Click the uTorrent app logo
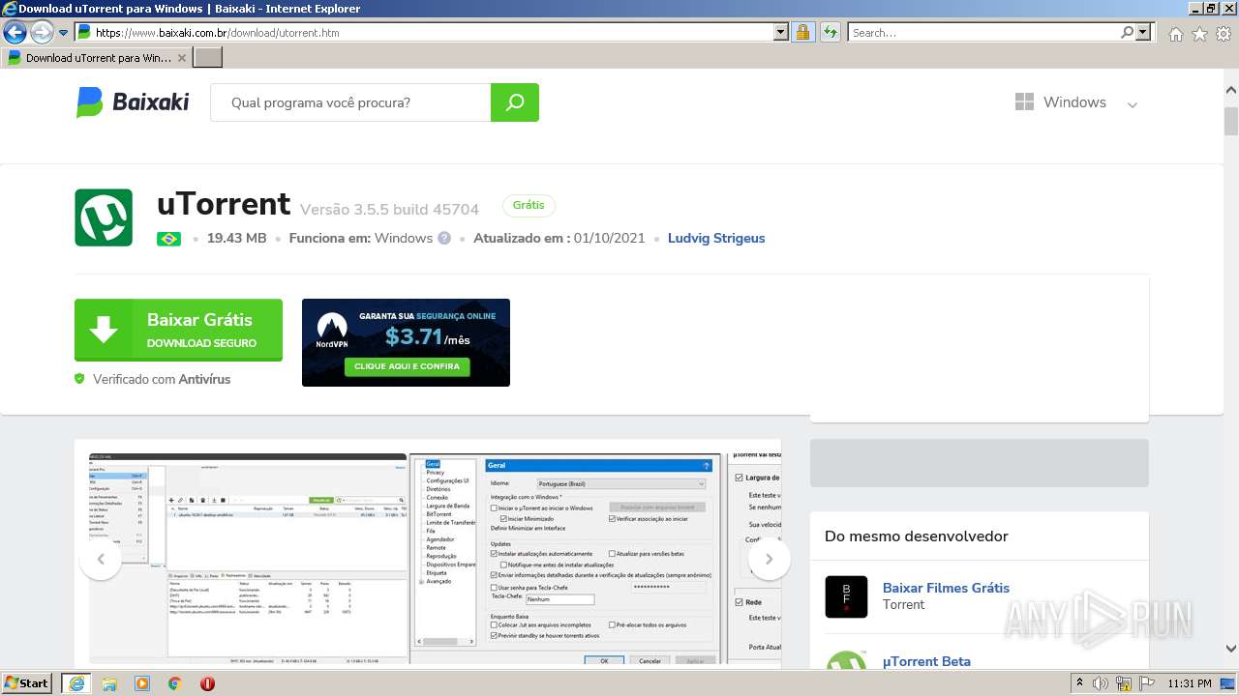Image resolution: width=1239 pixels, height=696 pixels. (104, 217)
